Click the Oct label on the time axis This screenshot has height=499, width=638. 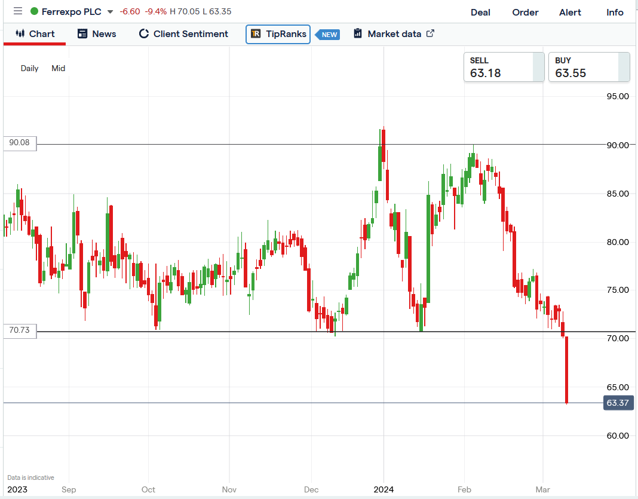[x=148, y=489]
